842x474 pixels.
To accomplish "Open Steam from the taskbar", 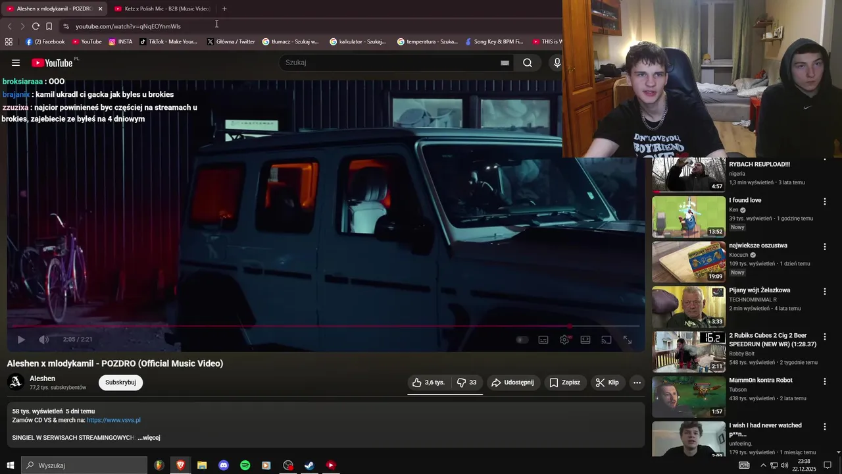I will (309, 465).
